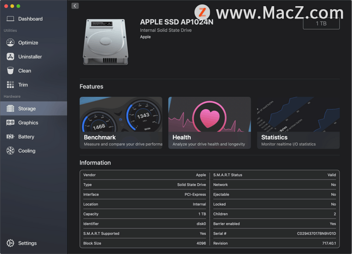The height and width of the screenshot is (254, 352).
Task: Click the Health pink heart icon
Action: [210, 118]
